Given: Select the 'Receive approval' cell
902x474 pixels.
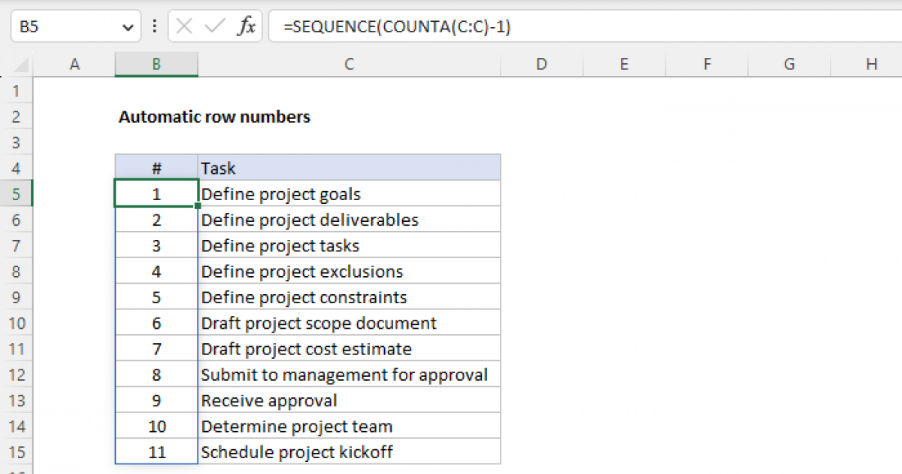Looking at the screenshot, I should point(349,401).
